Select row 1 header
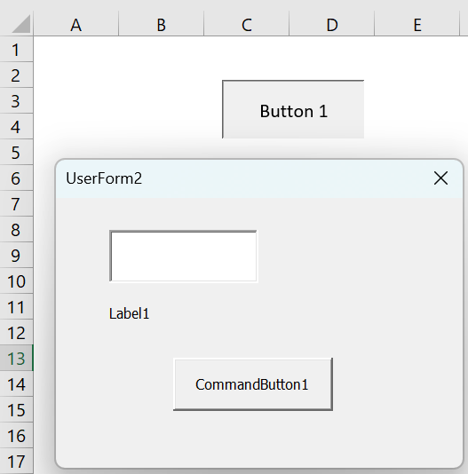The height and width of the screenshot is (474, 468). coord(16,50)
